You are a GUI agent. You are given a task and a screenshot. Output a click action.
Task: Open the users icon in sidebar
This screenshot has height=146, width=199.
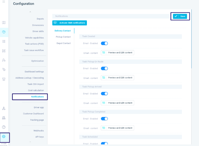[4, 118]
